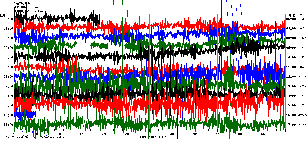Select the DC value 285
This screenshot has height=141, width=307.
click(303, 19)
